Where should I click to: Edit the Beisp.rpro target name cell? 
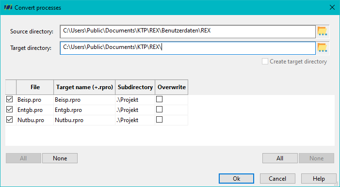click(x=84, y=100)
